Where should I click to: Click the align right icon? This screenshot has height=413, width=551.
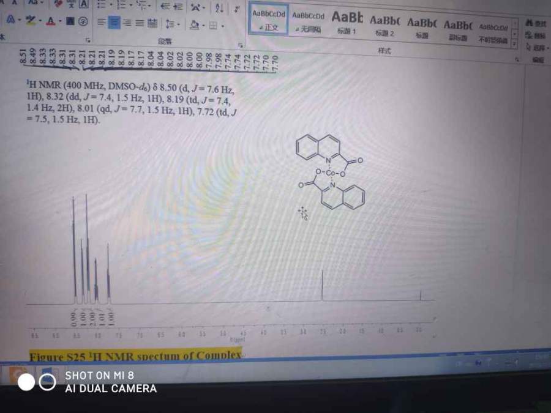coord(127,23)
